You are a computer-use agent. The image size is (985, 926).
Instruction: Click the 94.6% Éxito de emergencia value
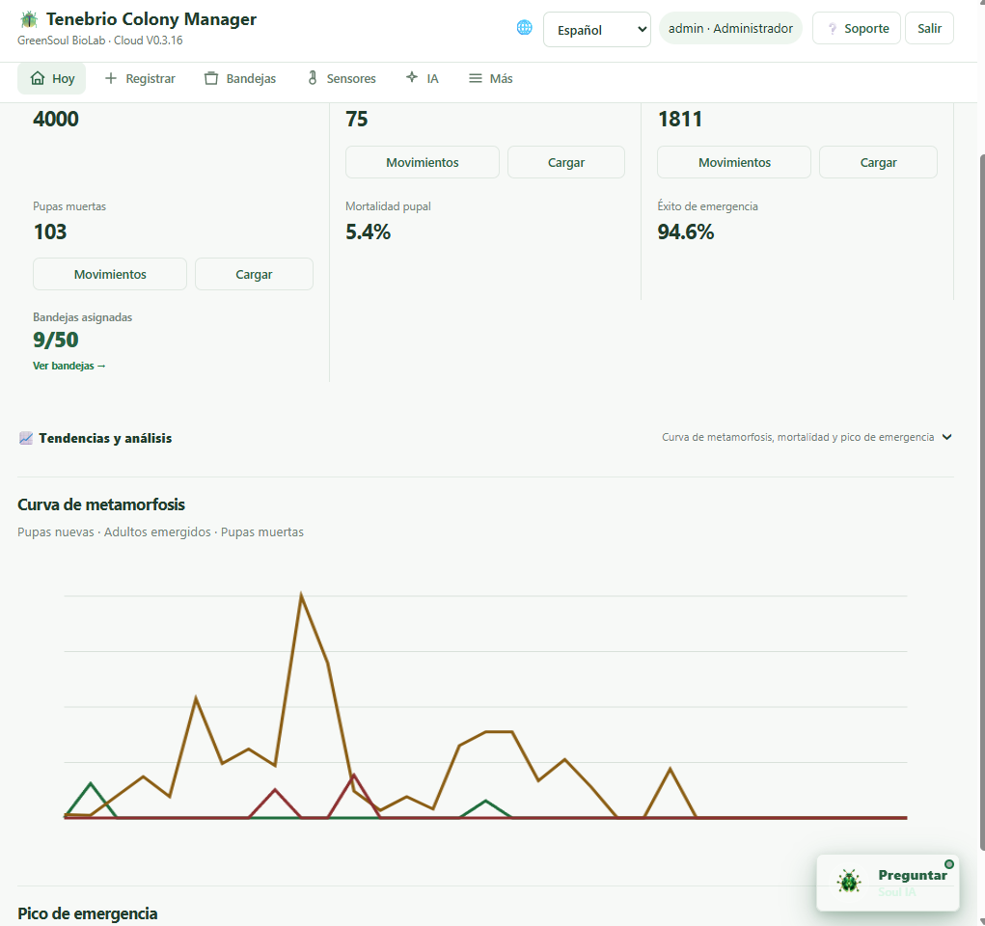(x=685, y=231)
